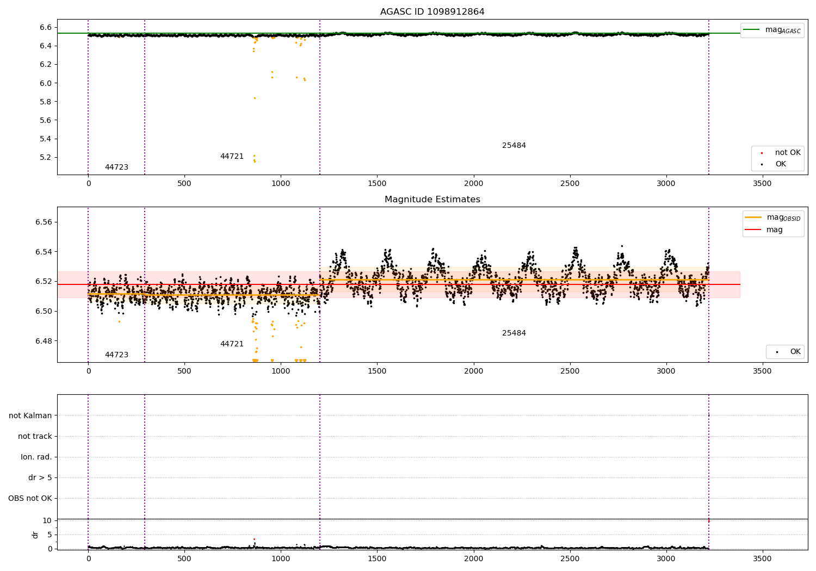
Task: Click the 6.56 y-axis tick in middle plot
Action: tap(44, 222)
